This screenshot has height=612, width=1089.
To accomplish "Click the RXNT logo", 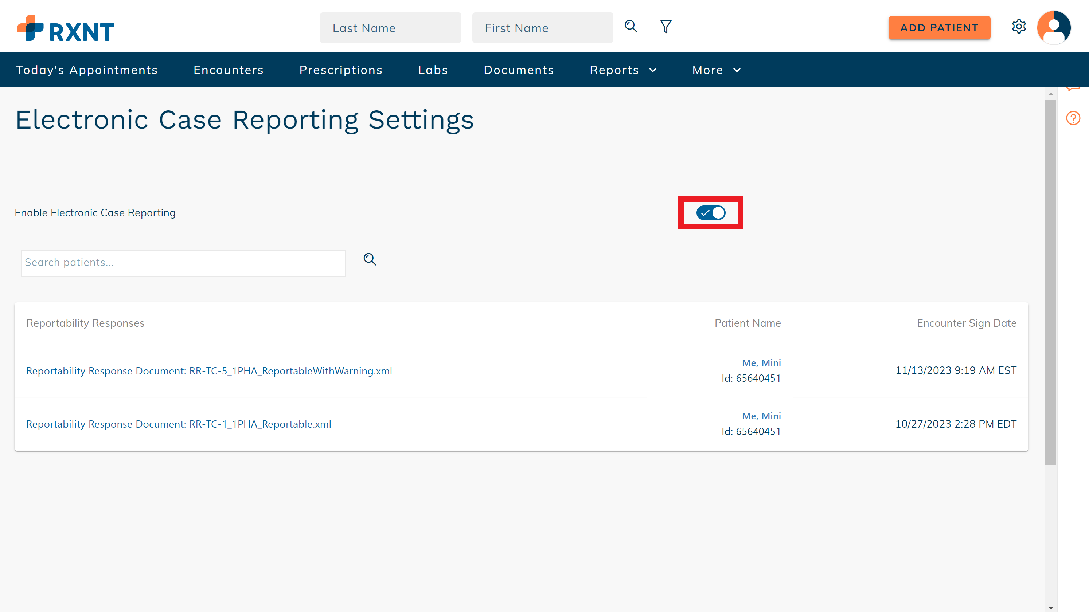I will click(66, 28).
